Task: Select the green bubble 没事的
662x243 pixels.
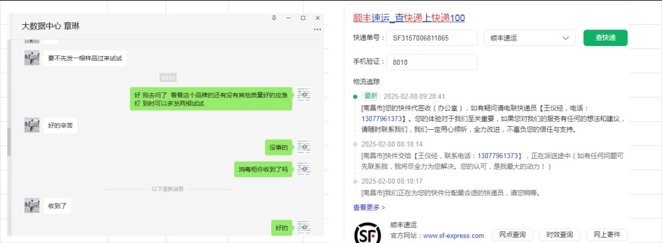Action: pos(279,147)
